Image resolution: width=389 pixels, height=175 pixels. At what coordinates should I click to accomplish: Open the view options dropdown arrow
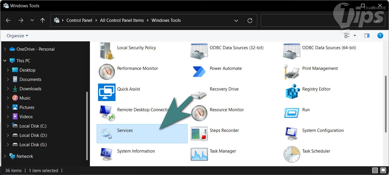355,36
